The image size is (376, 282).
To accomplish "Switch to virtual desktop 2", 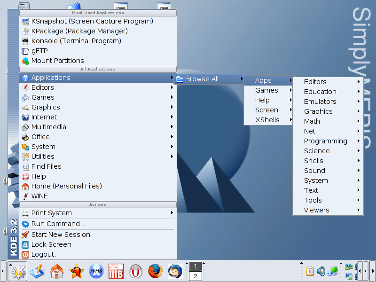I will [195, 276].
